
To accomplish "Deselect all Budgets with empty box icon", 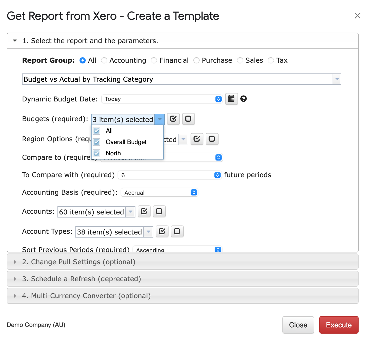I will [x=188, y=119].
